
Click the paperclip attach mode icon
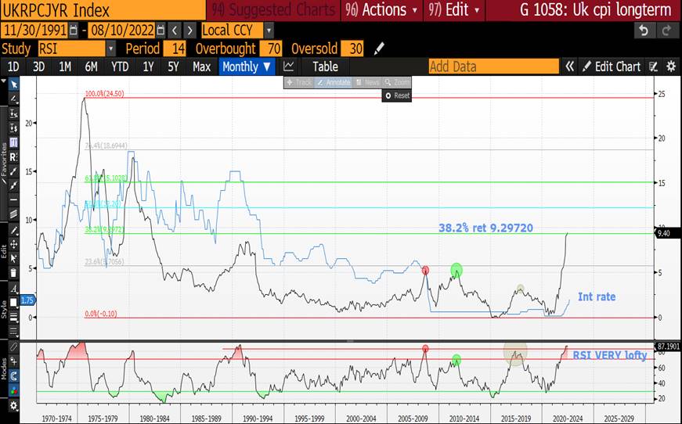13,347
